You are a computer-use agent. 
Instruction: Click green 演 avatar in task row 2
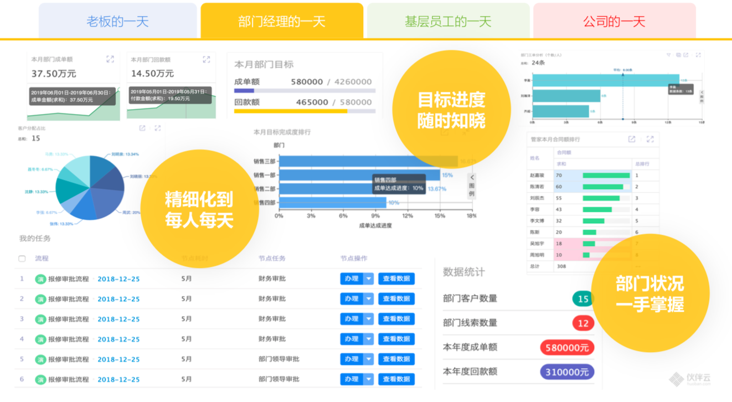click(40, 299)
